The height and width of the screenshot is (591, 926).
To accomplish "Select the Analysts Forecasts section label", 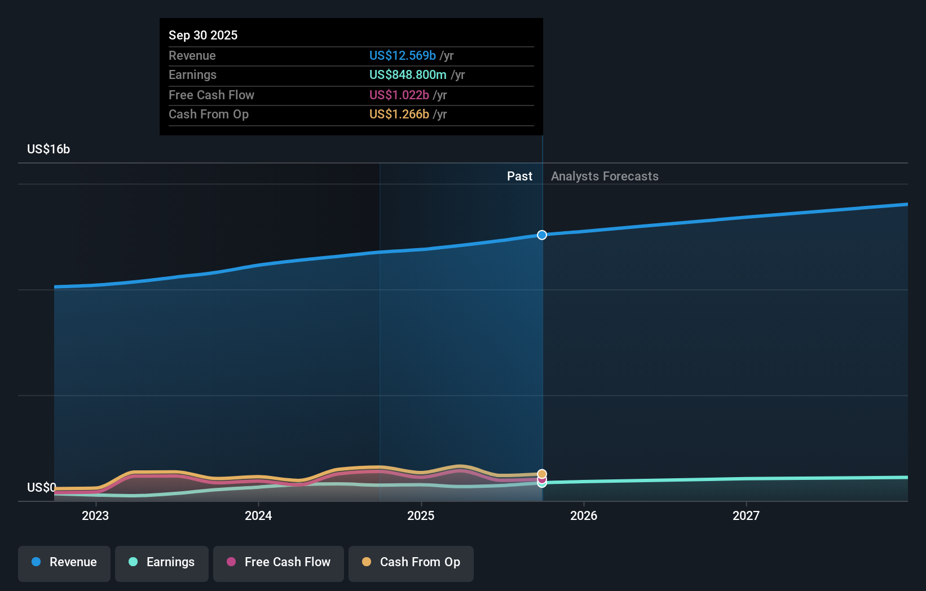I will click(x=605, y=176).
